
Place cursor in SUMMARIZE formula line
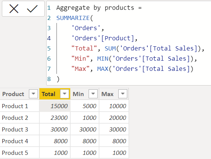tap(75, 18)
